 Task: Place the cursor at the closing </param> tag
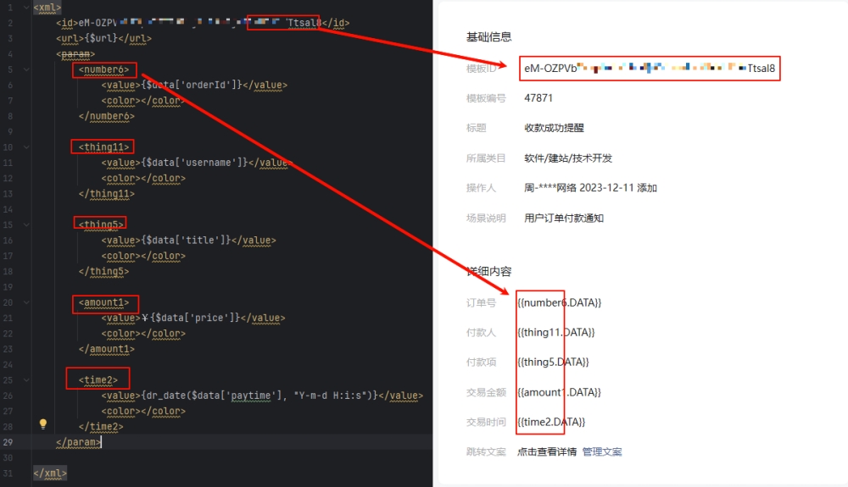click(x=78, y=442)
